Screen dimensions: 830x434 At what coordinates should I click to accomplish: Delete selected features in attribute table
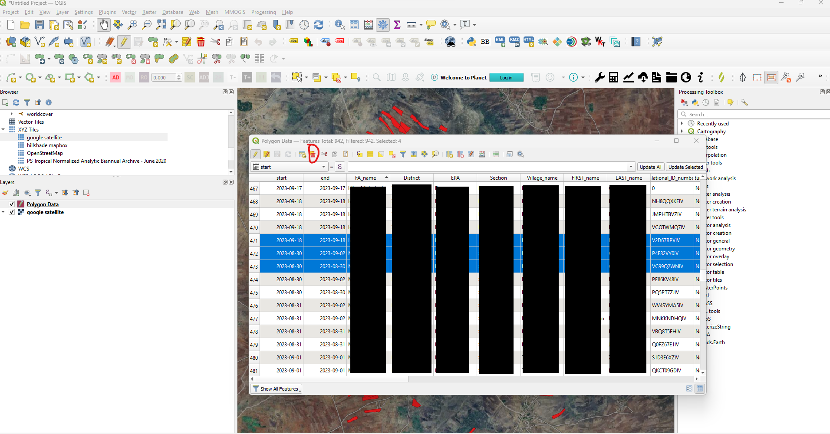[313, 155]
